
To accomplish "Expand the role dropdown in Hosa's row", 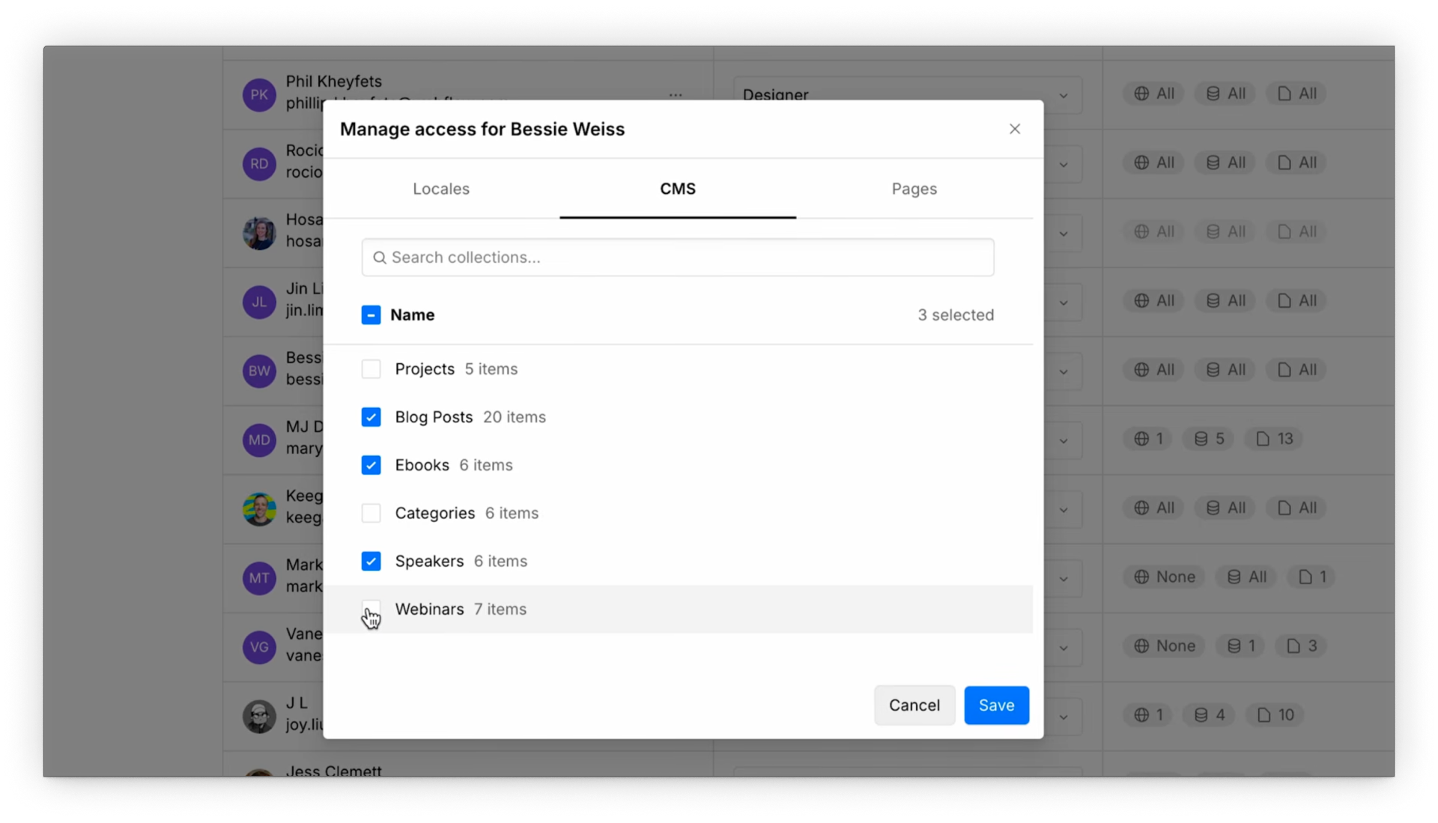I will 1063,233.
